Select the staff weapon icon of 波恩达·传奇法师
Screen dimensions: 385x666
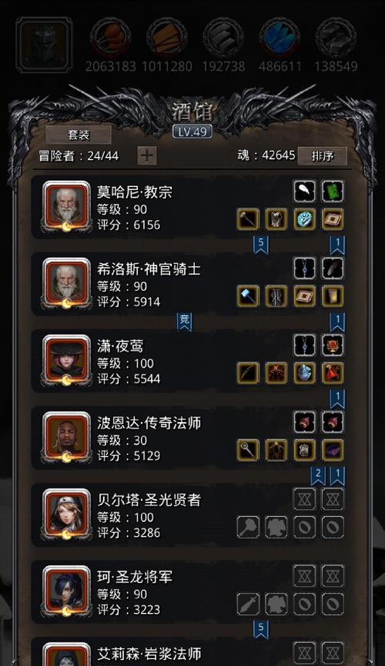pos(248,450)
